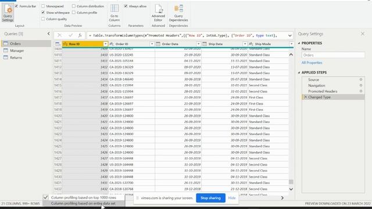Toggle the Formula Bar checkbox
Image resolution: width=372 pixels, height=209 pixels.
pyautogui.click(x=16, y=6)
